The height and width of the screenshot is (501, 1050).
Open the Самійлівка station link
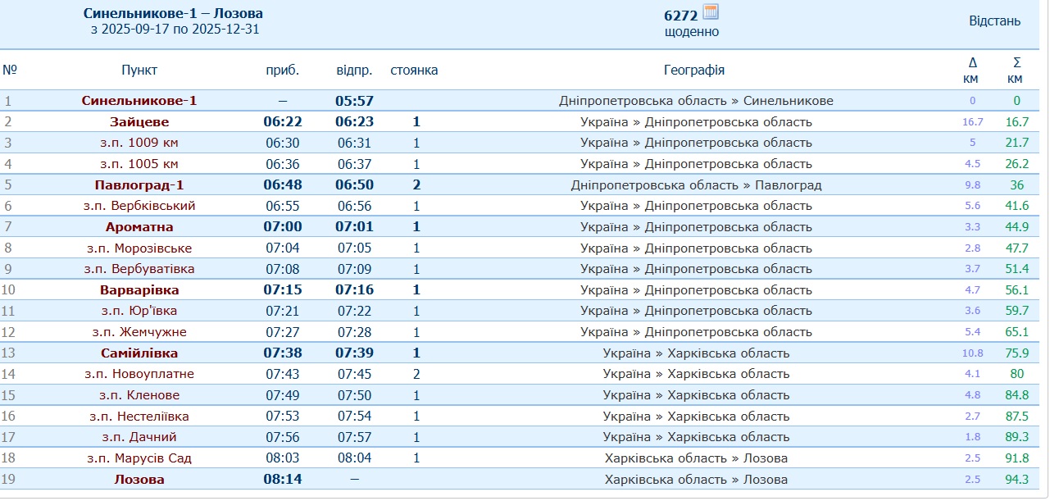tap(139, 353)
